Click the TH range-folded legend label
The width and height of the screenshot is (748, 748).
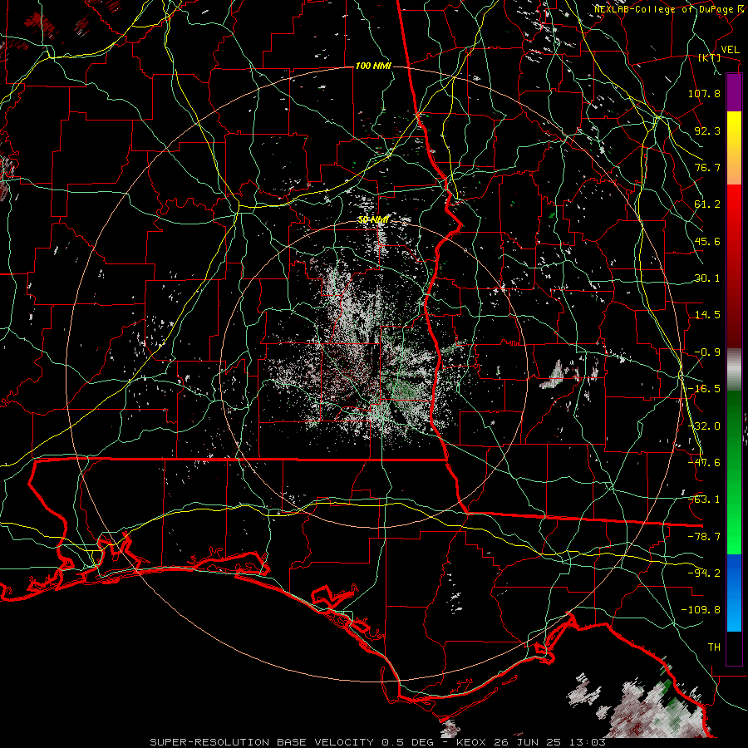click(714, 647)
